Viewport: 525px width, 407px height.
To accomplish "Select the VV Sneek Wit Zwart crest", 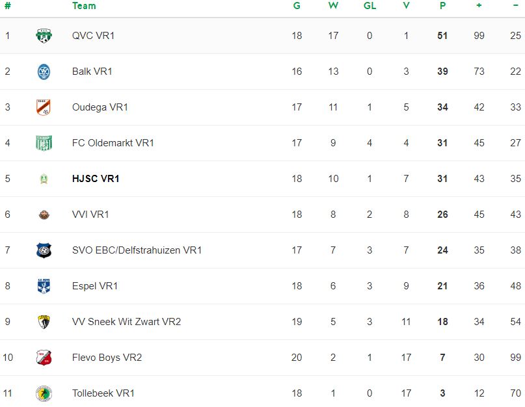I will 44,322.
